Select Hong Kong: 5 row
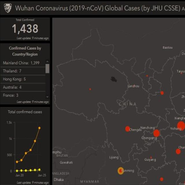The image size is (185, 185). (23, 79)
